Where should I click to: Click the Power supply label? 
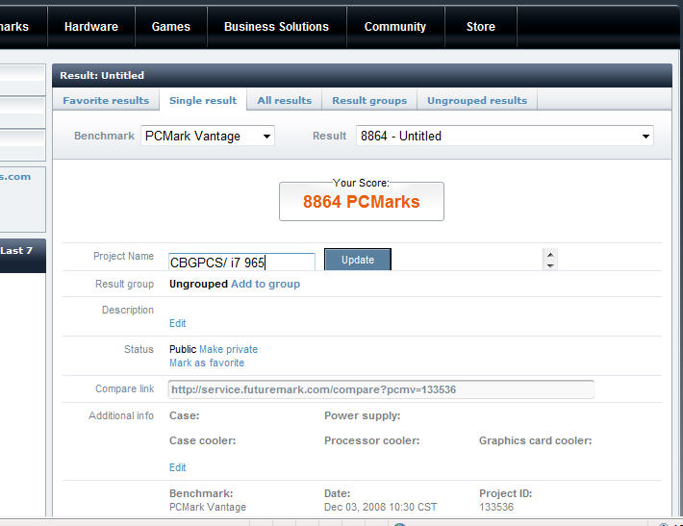(x=362, y=415)
